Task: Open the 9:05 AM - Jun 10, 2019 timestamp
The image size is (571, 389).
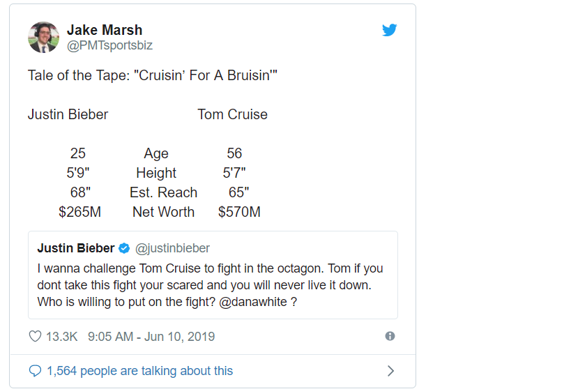Action: [151, 337]
